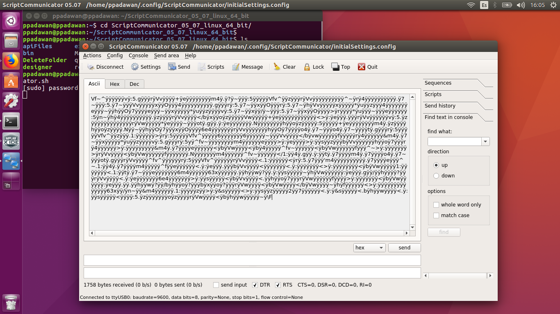Open Ubuntu Software from the launcher
Image resolution: width=560 pixels, height=314 pixels.
(x=11, y=81)
